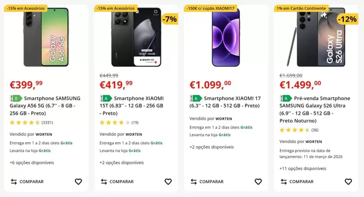Click energy label B on Galaxy A56

(x=16, y=98)
